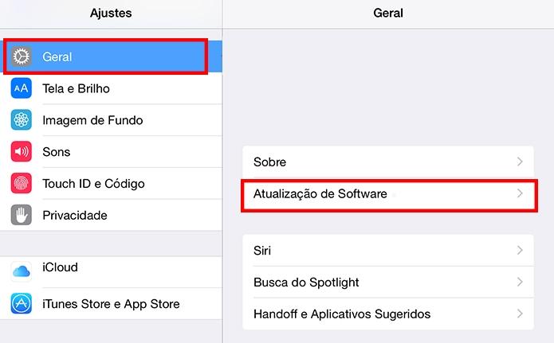The width and height of the screenshot is (554, 343).
Task: Expand the Sobre row chevron
Action: 520,162
